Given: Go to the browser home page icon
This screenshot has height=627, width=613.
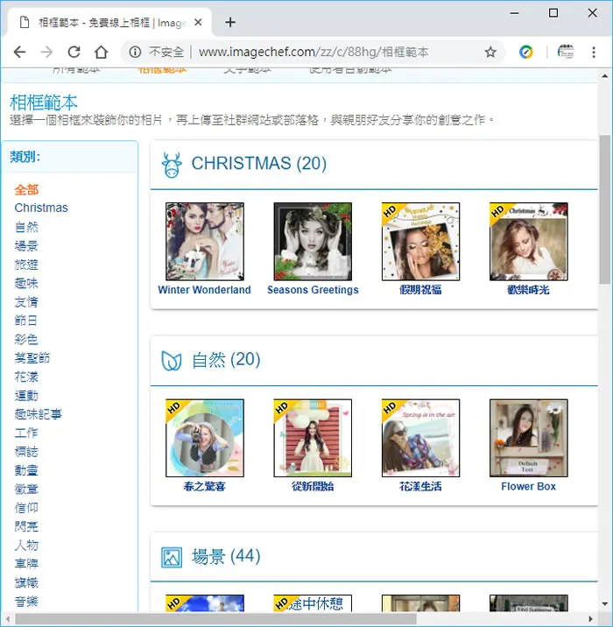Looking at the screenshot, I should pos(102,52).
